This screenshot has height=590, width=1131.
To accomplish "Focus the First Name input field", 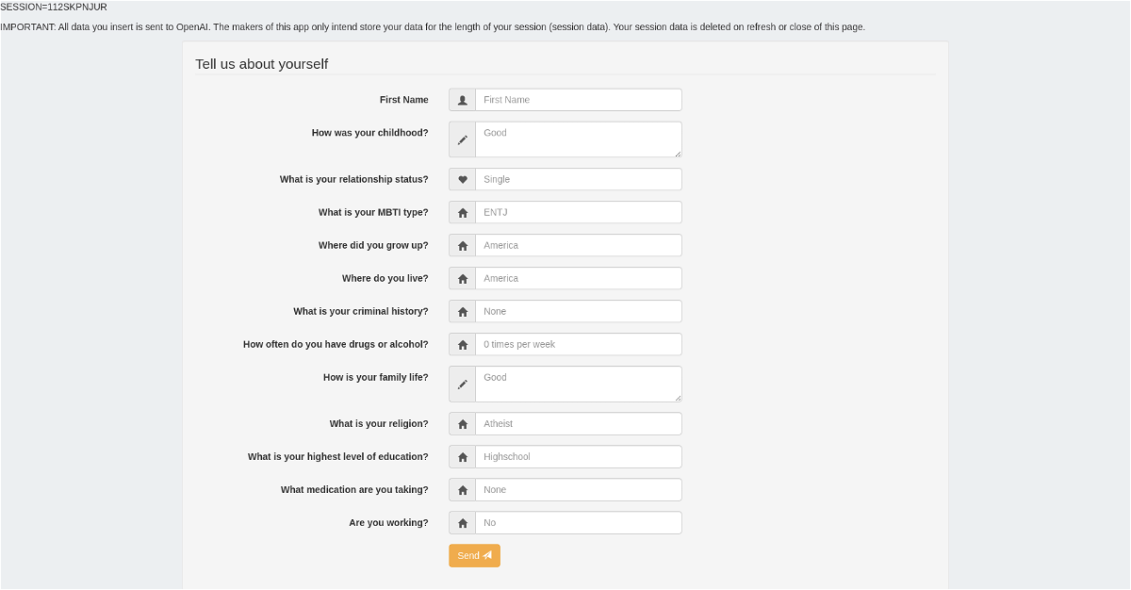I will tap(578, 100).
